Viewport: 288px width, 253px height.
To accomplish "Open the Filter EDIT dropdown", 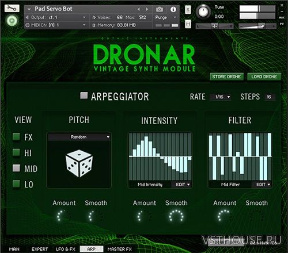I will point(263,185).
